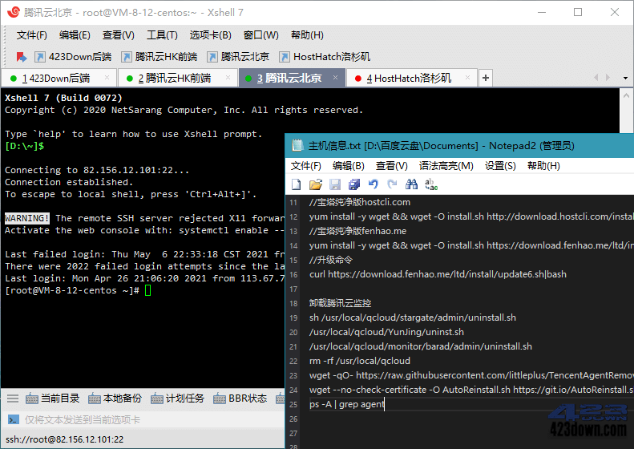The image size is (634, 449).
Task: Open the HostHatch洛杉矶 shortcut in links bar
Action: [325, 57]
